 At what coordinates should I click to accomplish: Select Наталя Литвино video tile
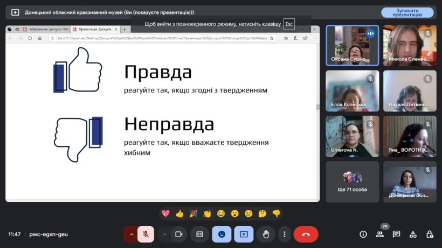[410, 91]
